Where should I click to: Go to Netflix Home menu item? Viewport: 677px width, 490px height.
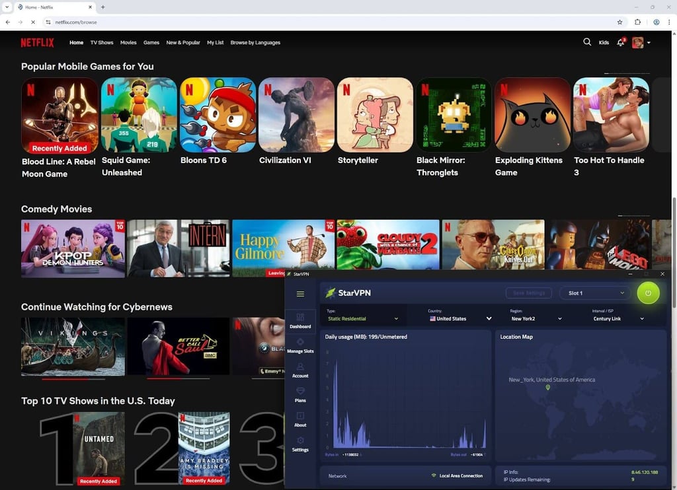point(77,43)
